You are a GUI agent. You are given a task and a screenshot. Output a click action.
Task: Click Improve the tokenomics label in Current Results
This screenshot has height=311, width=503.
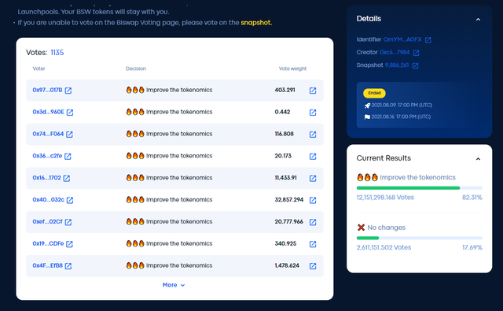point(417,177)
